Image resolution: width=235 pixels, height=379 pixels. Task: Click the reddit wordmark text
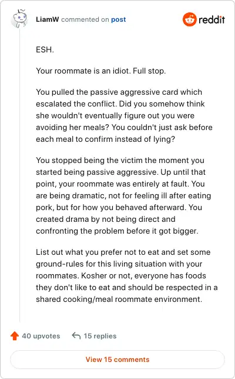[211, 19]
